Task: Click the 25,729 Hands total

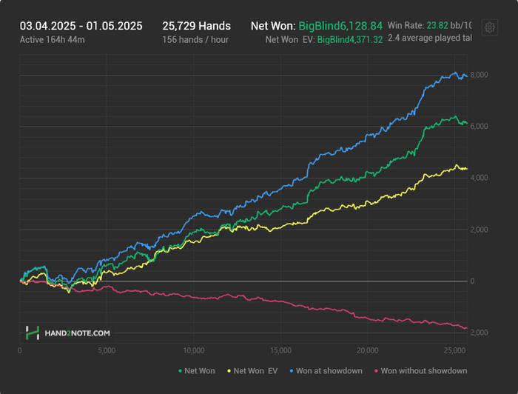Action: [x=197, y=26]
